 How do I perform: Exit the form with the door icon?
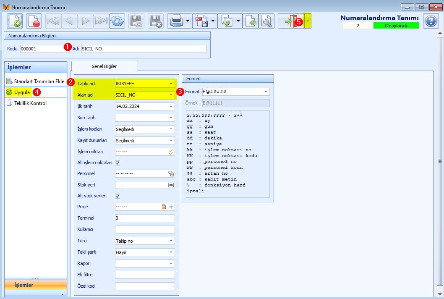pos(291,21)
